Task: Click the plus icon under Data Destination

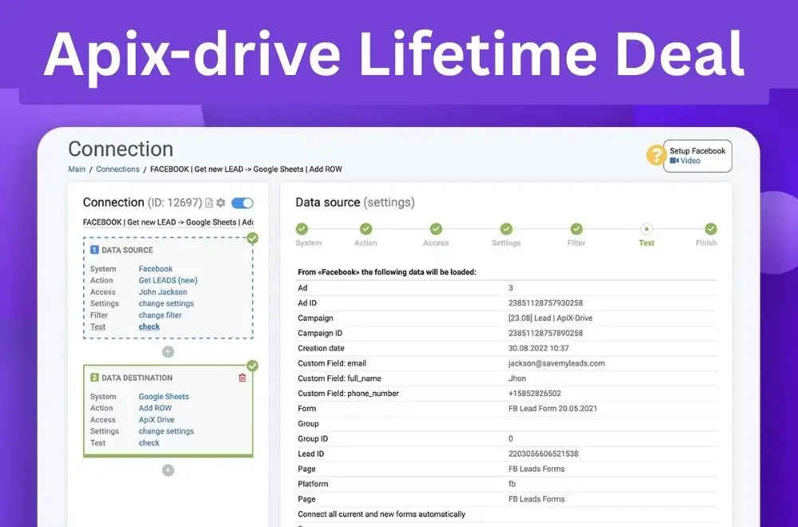Action: click(x=168, y=469)
